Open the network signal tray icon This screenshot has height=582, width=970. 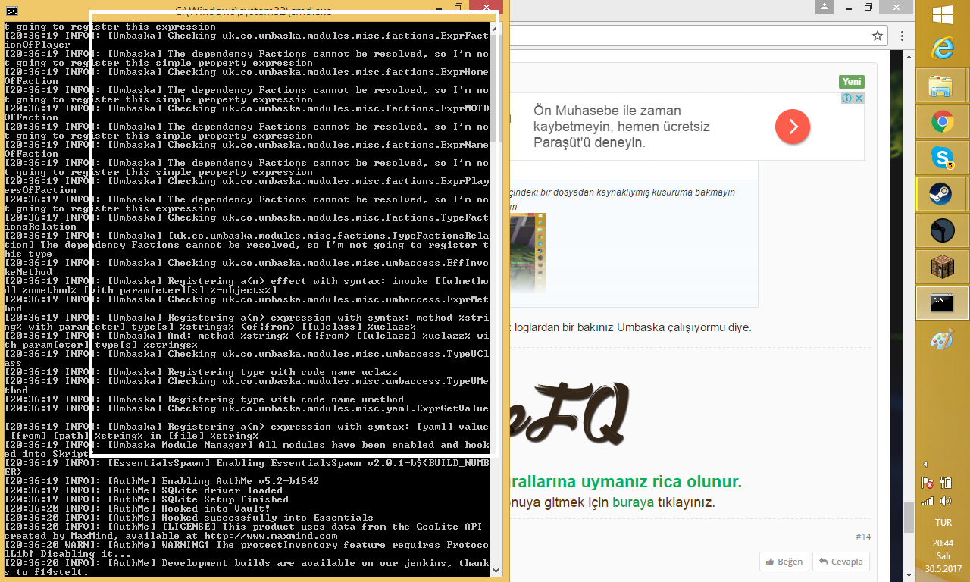point(928,501)
